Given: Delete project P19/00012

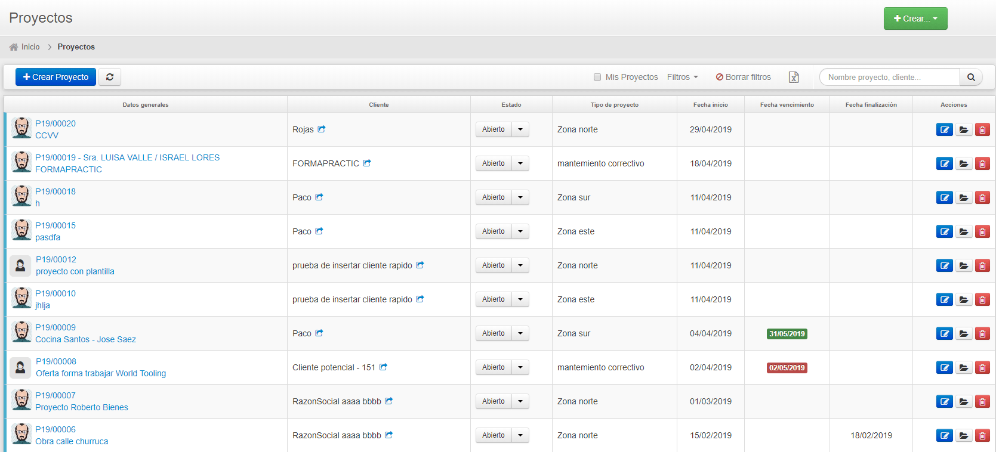Looking at the screenshot, I should 982,265.
